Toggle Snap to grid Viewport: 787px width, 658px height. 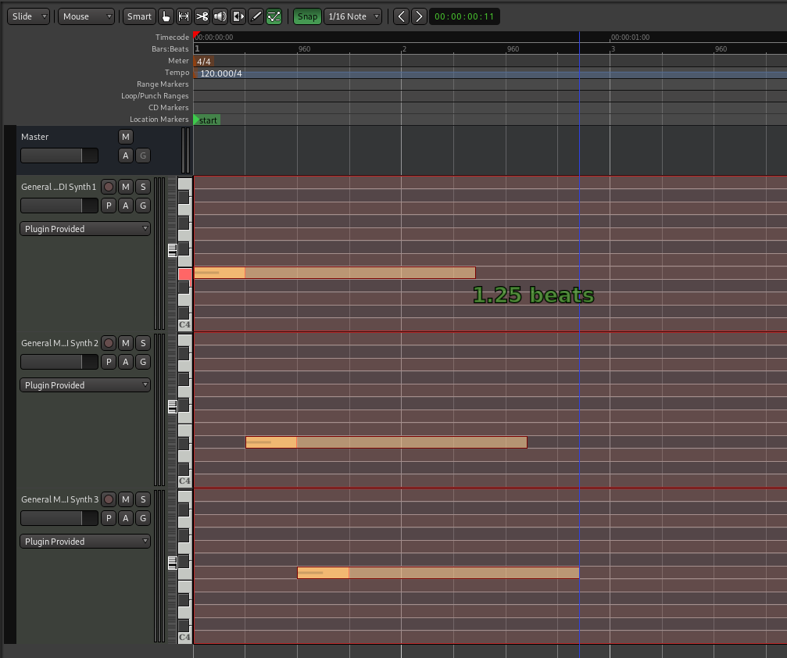307,16
